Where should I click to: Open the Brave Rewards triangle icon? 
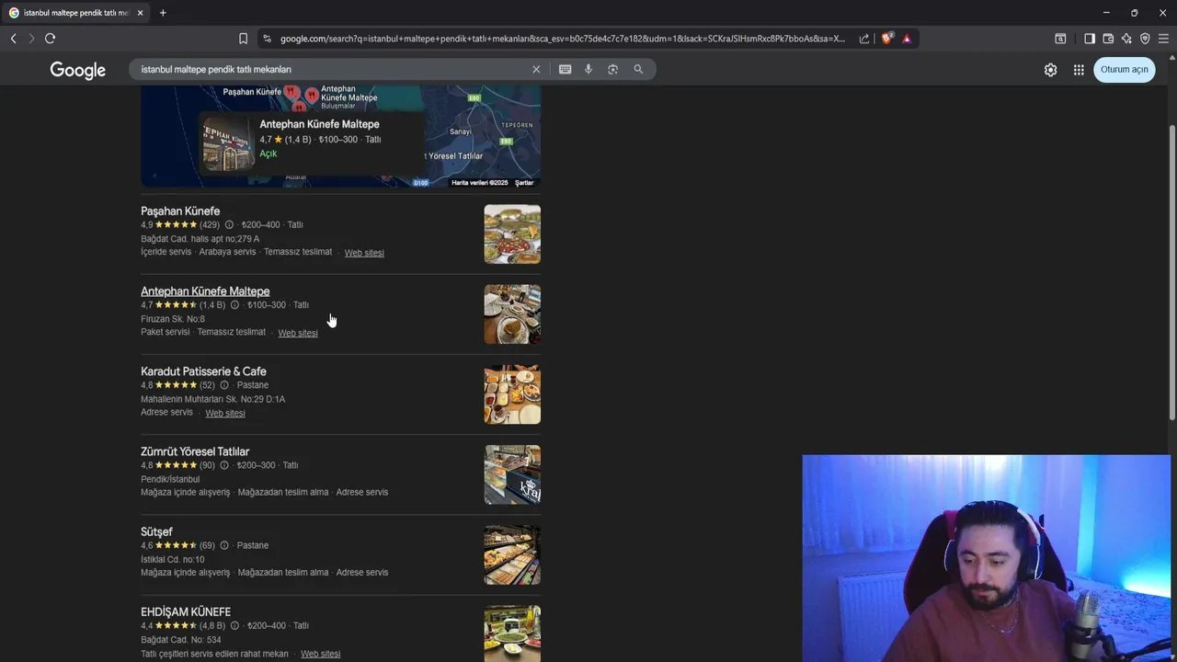tap(907, 39)
